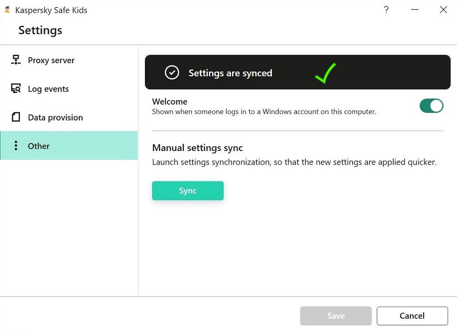Click the Log events magnifier icon
This screenshot has height=335, width=457.
(16, 89)
